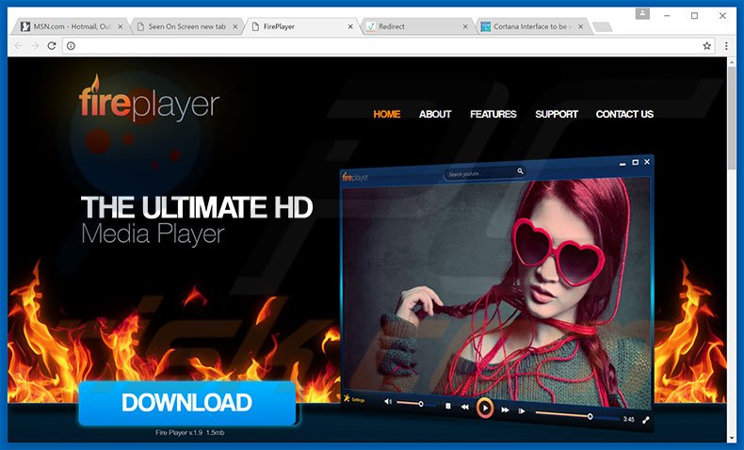Switch to Seen On Screen new tab
The width and height of the screenshot is (744, 450).
[187, 26]
